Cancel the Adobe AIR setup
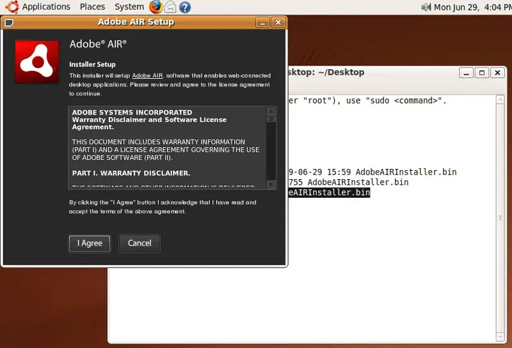The height and width of the screenshot is (348, 512). pyautogui.click(x=140, y=243)
